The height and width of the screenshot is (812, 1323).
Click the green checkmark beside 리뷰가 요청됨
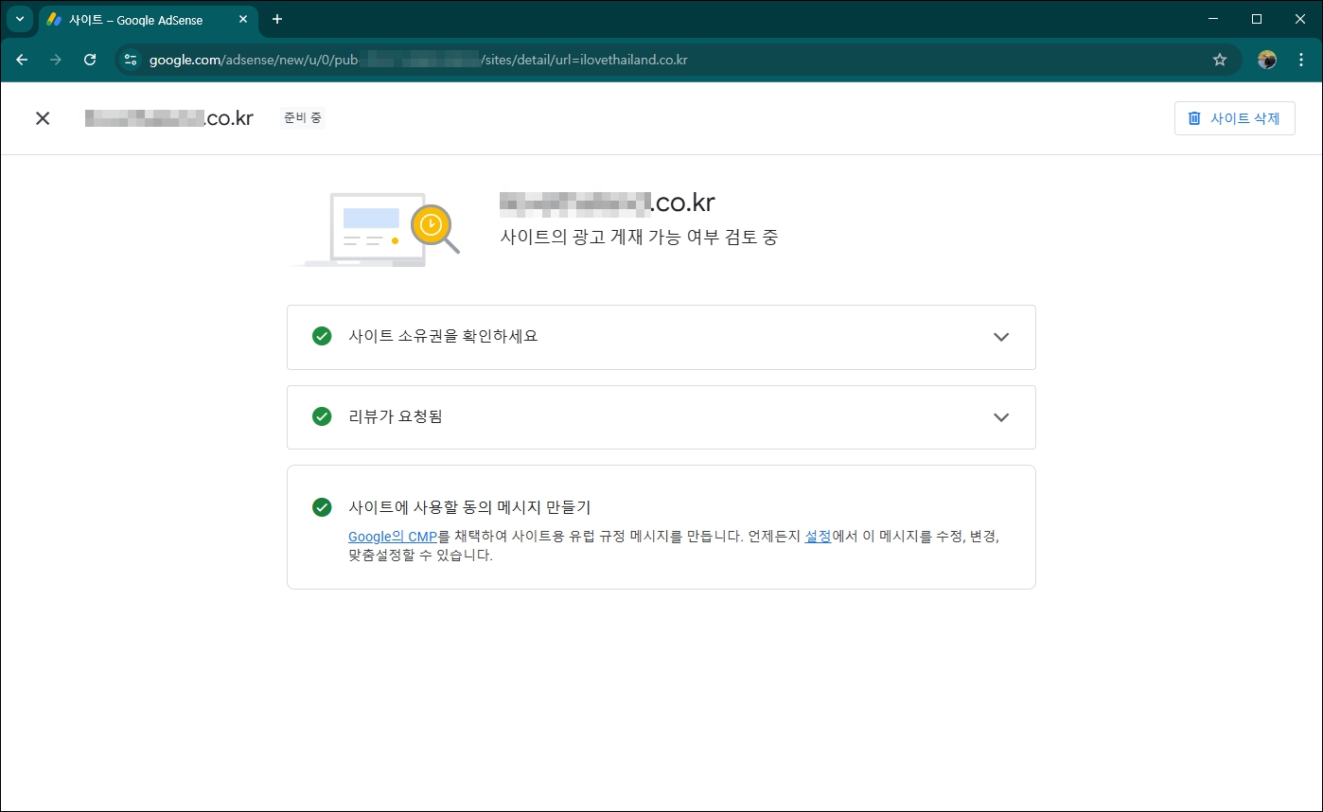pos(322,417)
